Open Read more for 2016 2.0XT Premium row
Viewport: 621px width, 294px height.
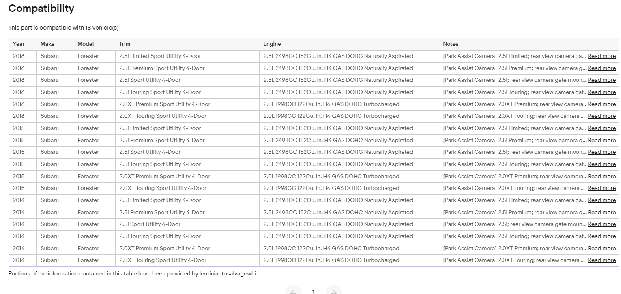[x=602, y=104]
